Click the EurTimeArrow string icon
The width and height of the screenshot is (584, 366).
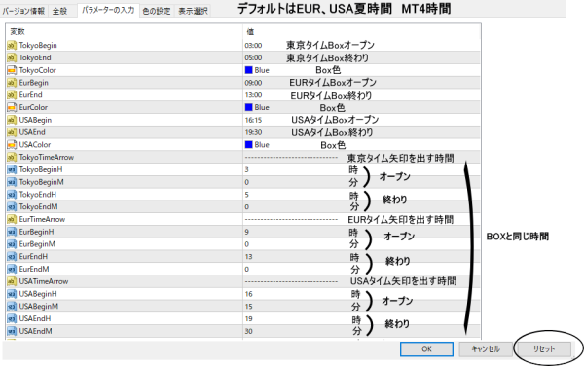(12, 219)
